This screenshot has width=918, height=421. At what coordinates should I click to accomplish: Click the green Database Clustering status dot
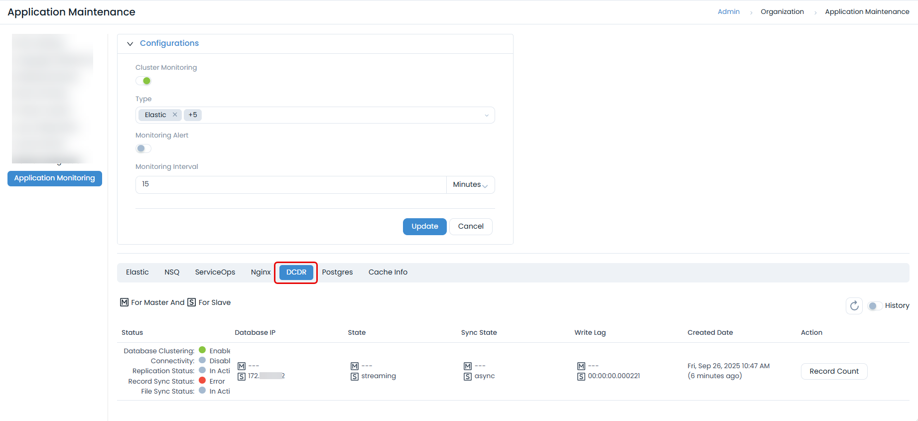[202, 350]
